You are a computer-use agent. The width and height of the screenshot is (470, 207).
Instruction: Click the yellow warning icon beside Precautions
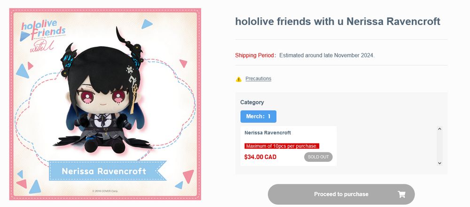tap(239, 79)
